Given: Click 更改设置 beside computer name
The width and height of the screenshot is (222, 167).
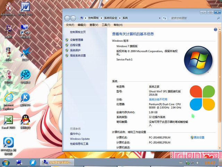Looking at the screenshot, I should pyautogui.click(x=199, y=137).
